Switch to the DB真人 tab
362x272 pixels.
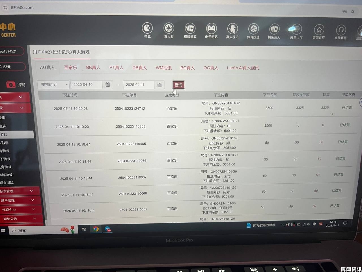point(140,68)
